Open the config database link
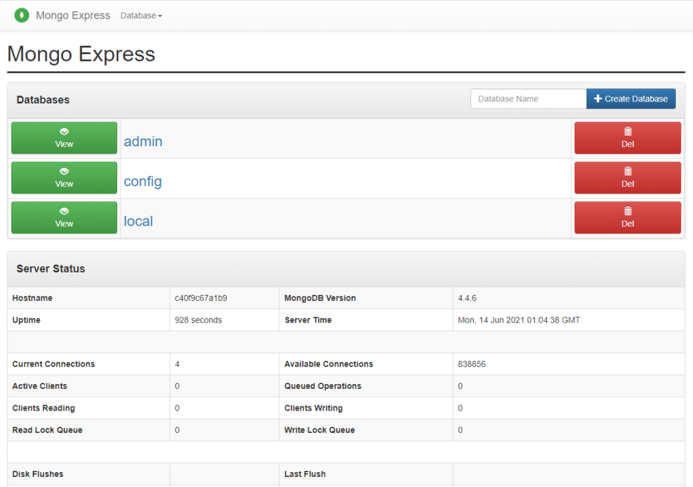This screenshot has width=693, height=487. (x=143, y=182)
